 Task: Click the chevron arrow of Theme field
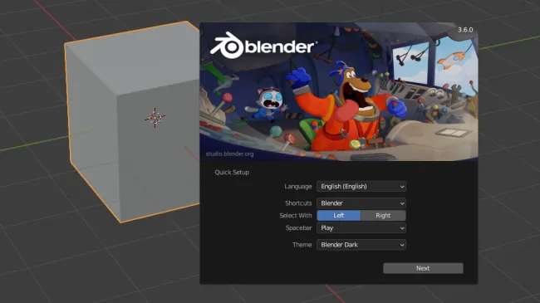pyautogui.click(x=402, y=245)
